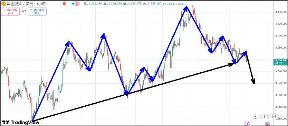Open the purple lightning event icon
The width and height of the screenshot is (288, 126).
pyautogui.click(x=247, y=124)
